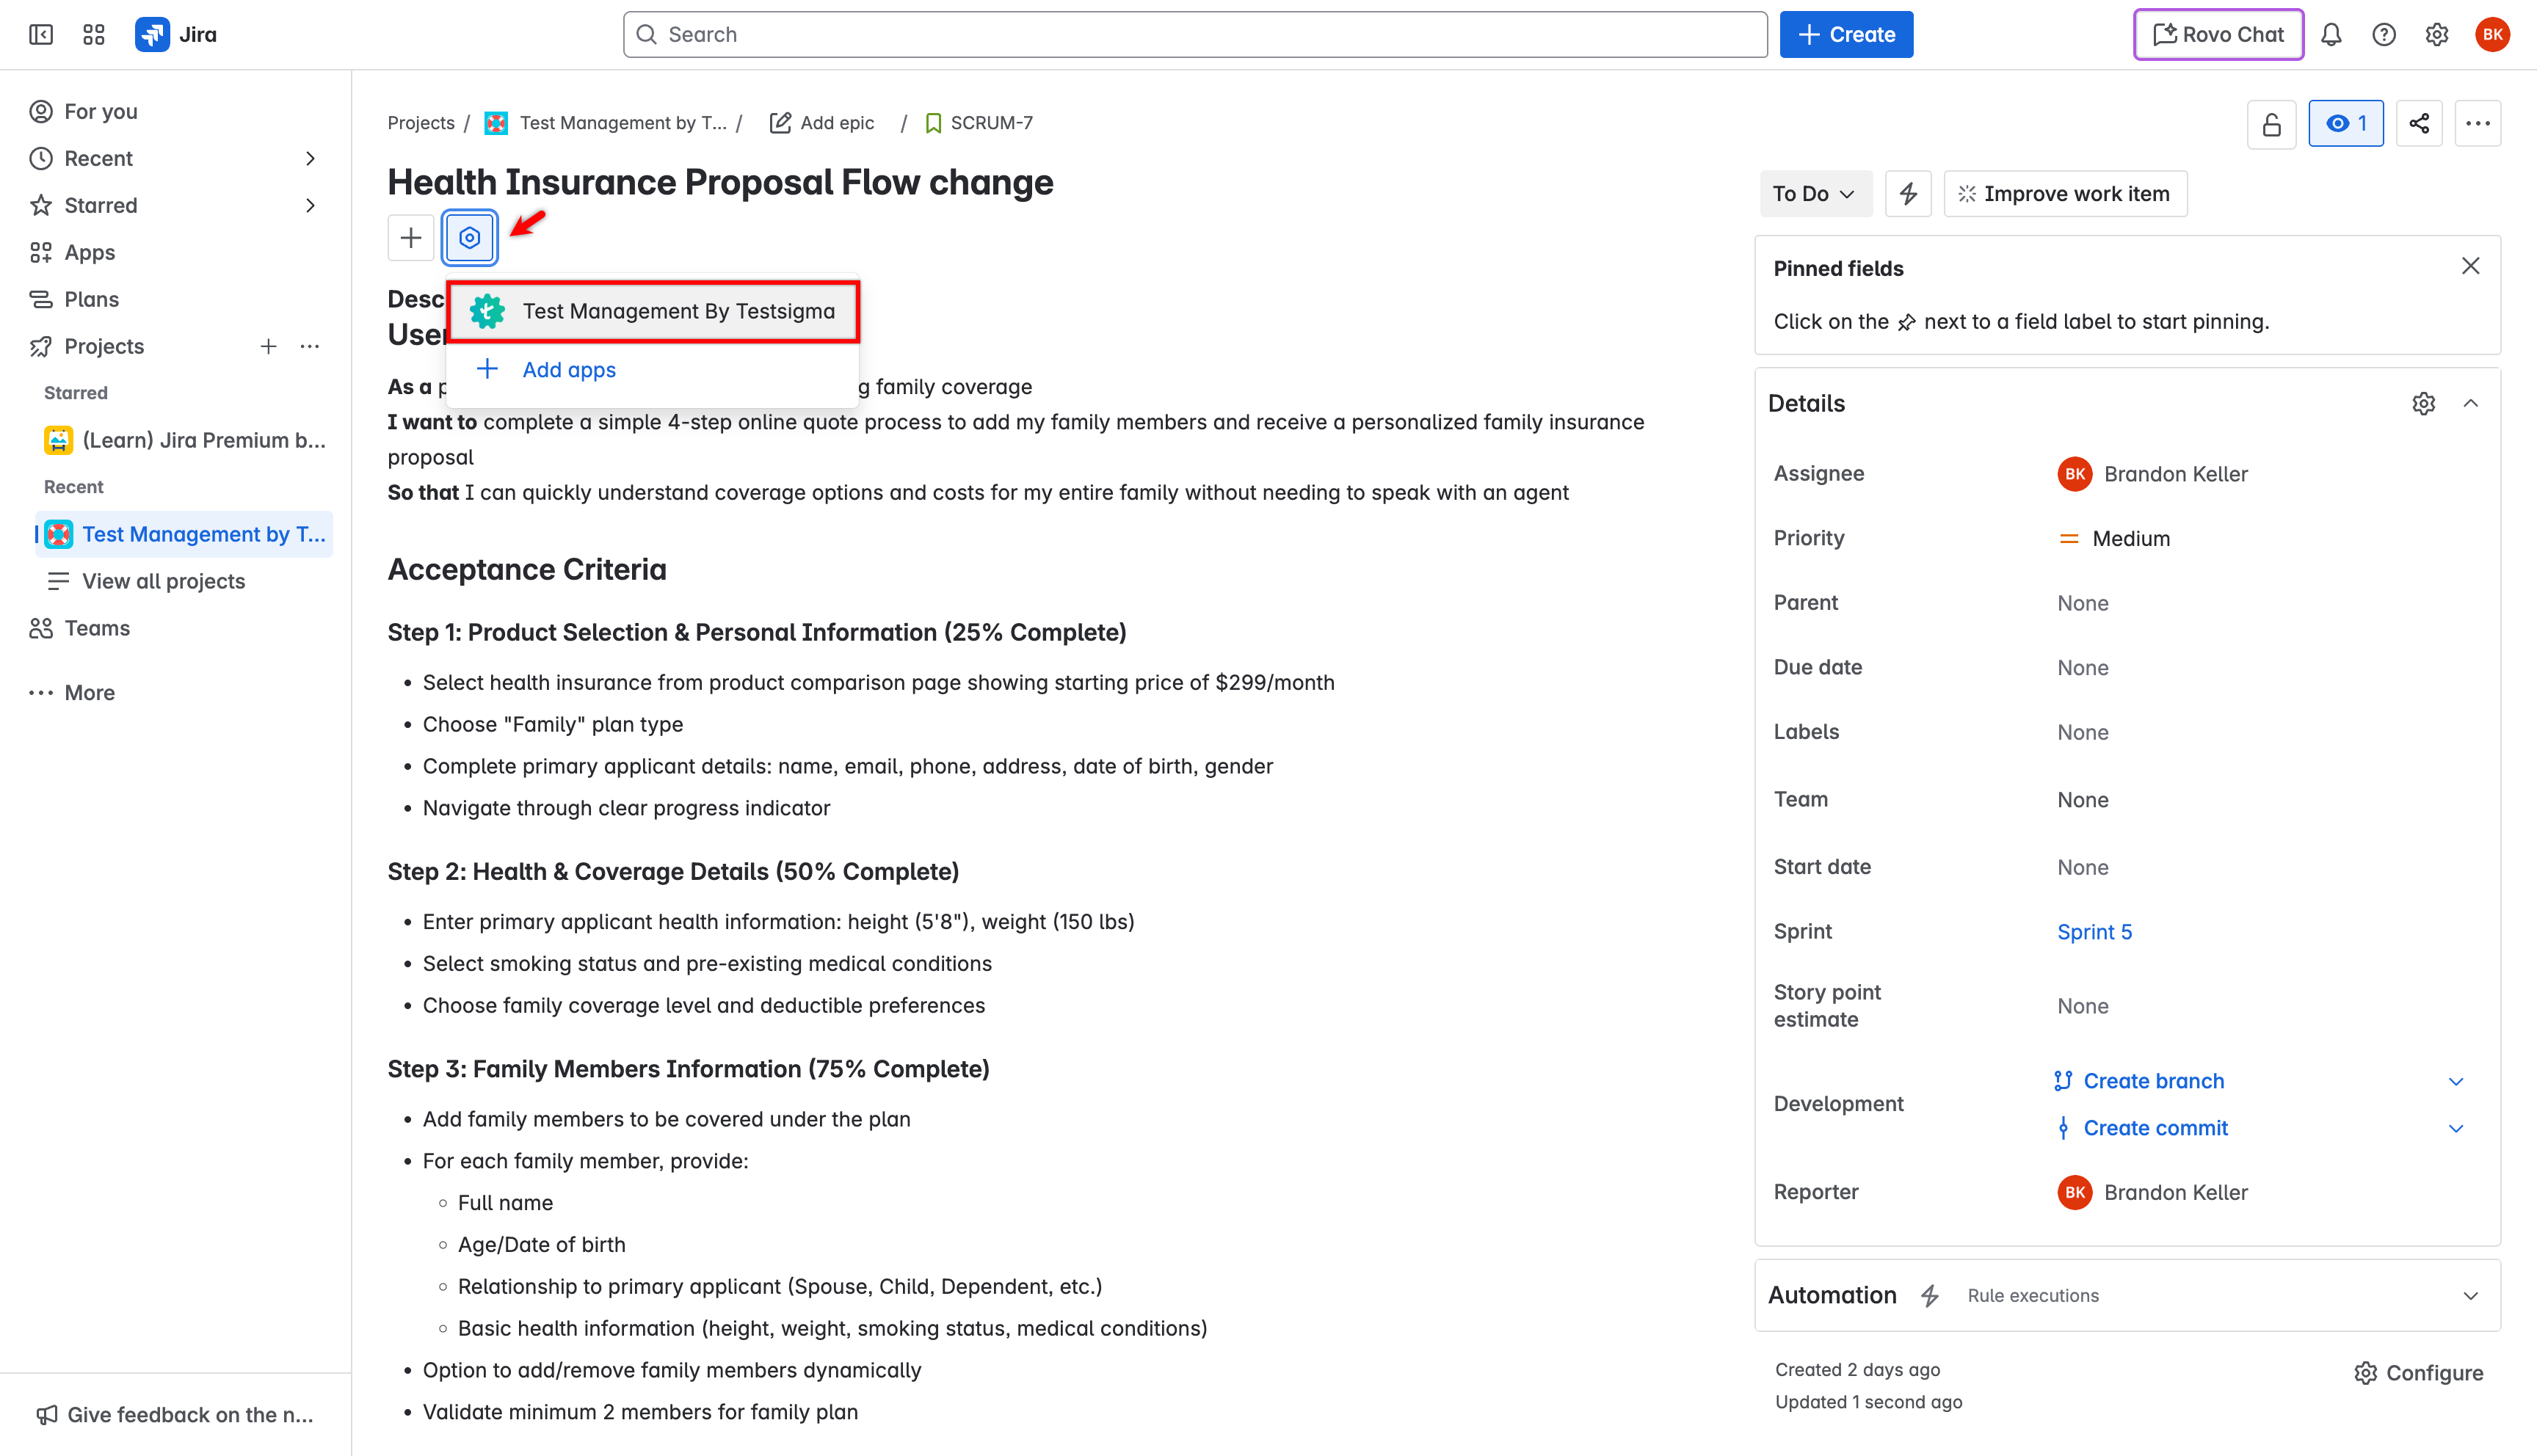Click the Create button
2537x1456 pixels.
[x=1846, y=33]
